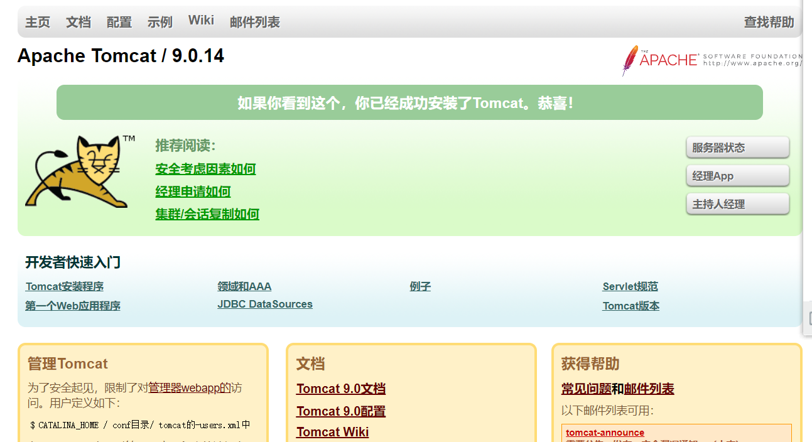Open the 集群/会话复制如何 link
The image size is (812, 442).
tap(207, 214)
